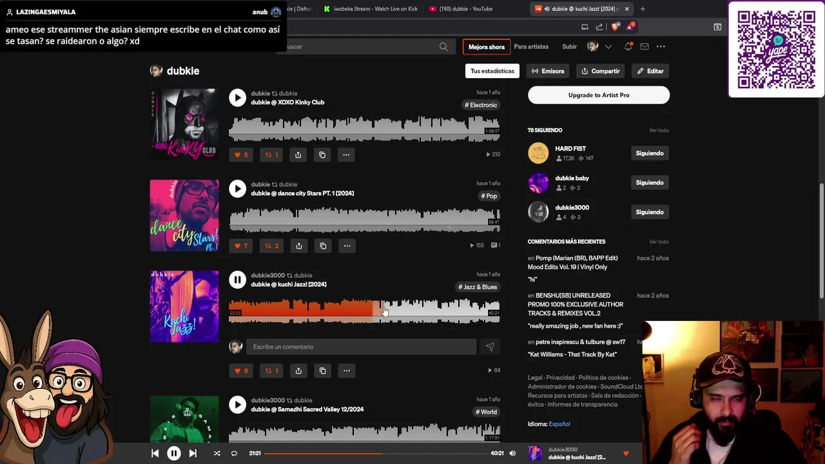
Task: Share the dance city Stars track
Action: coord(298,246)
